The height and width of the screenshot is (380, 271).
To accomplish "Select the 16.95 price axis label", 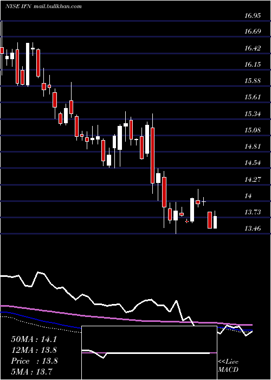I will (253, 16).
